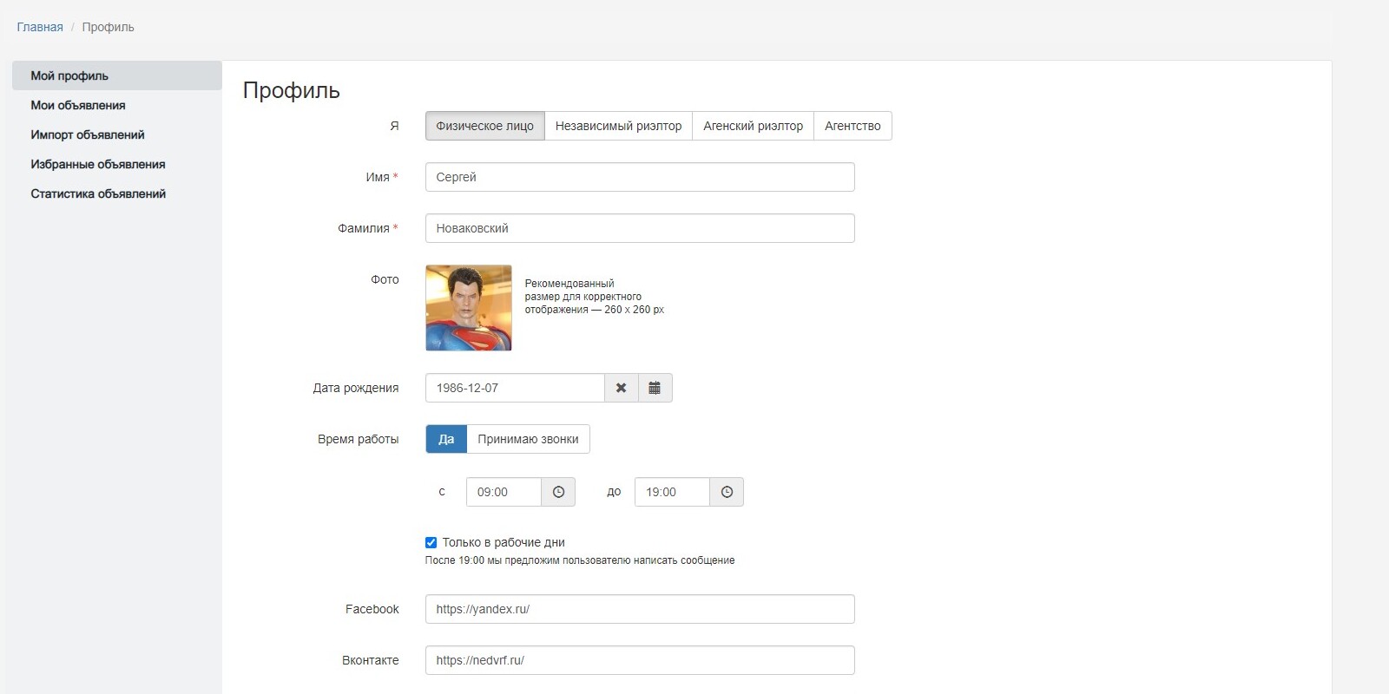View 'Статистика объявлений' page

pos(98,193)
